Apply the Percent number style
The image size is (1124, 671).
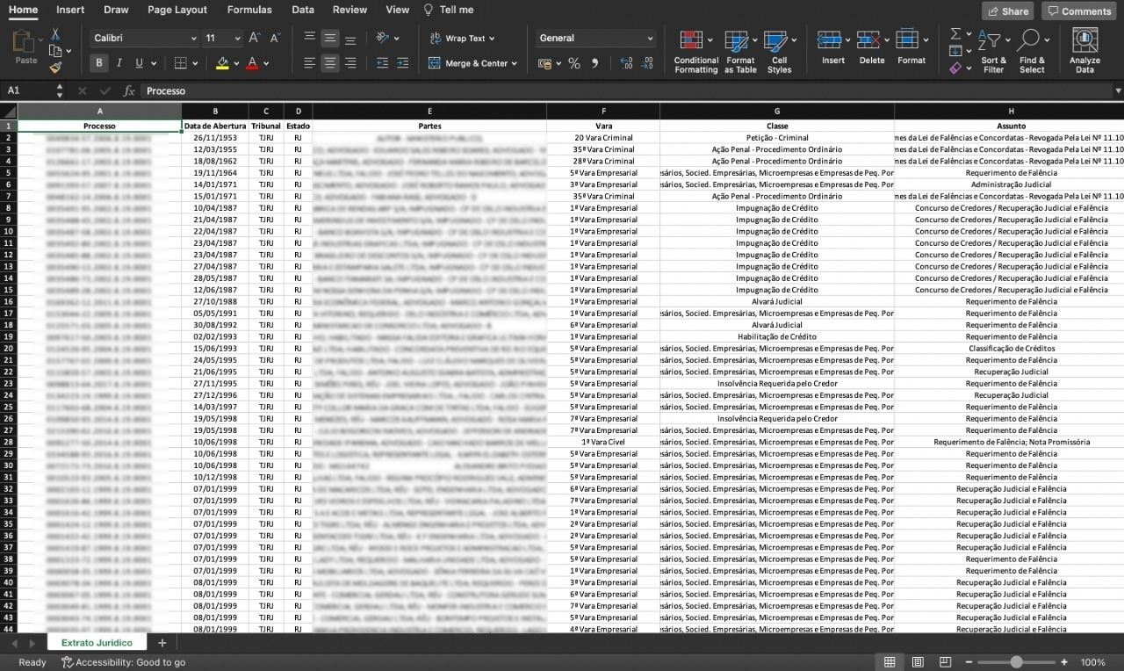click(x=575, y=63)
